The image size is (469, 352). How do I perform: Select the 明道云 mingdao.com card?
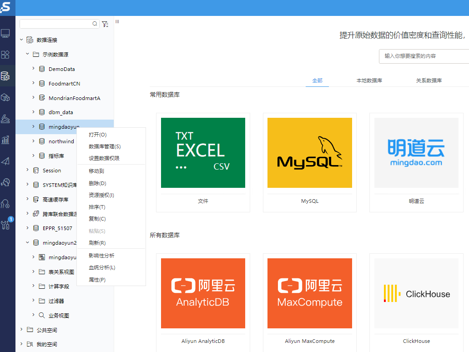click(416, 163)
